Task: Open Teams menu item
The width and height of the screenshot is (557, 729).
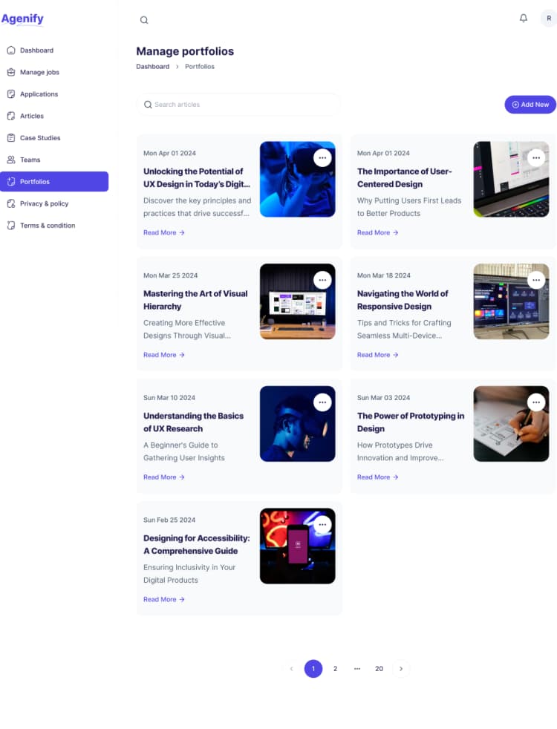Action: [x=54, y=160]
